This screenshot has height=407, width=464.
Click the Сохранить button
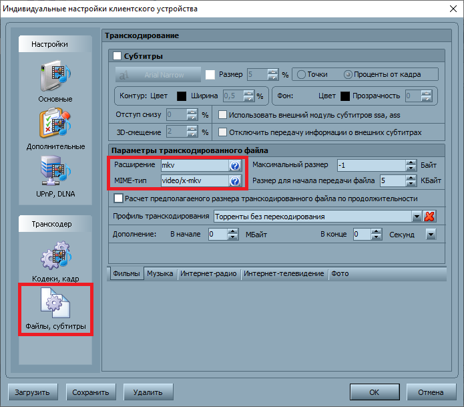pyautogui.click(x=91, y=392)
